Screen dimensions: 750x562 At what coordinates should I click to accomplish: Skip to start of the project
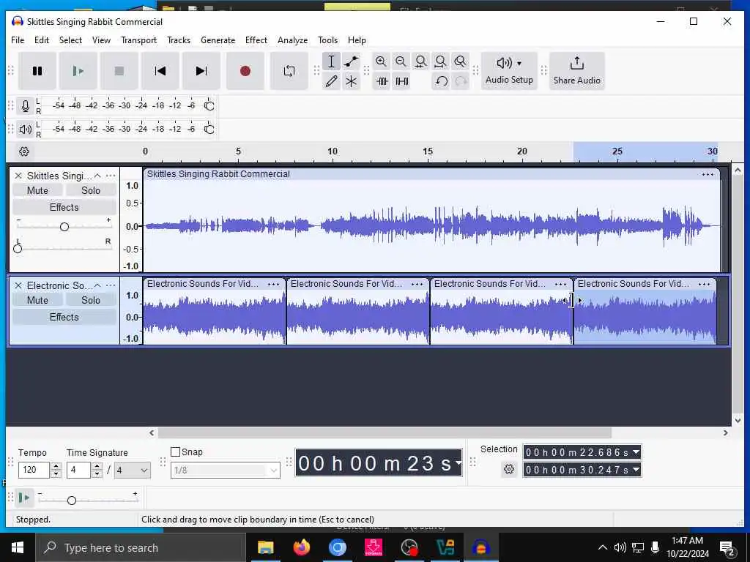160,71
